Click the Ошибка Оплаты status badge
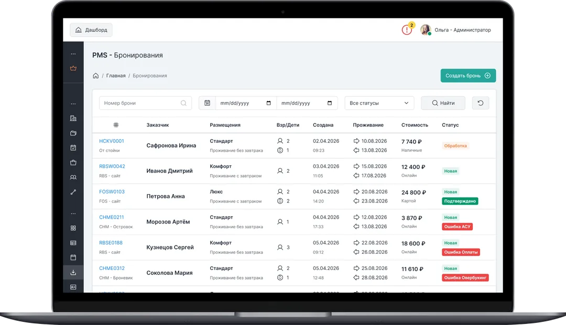 pyautogui.click(x=461, y=252)
